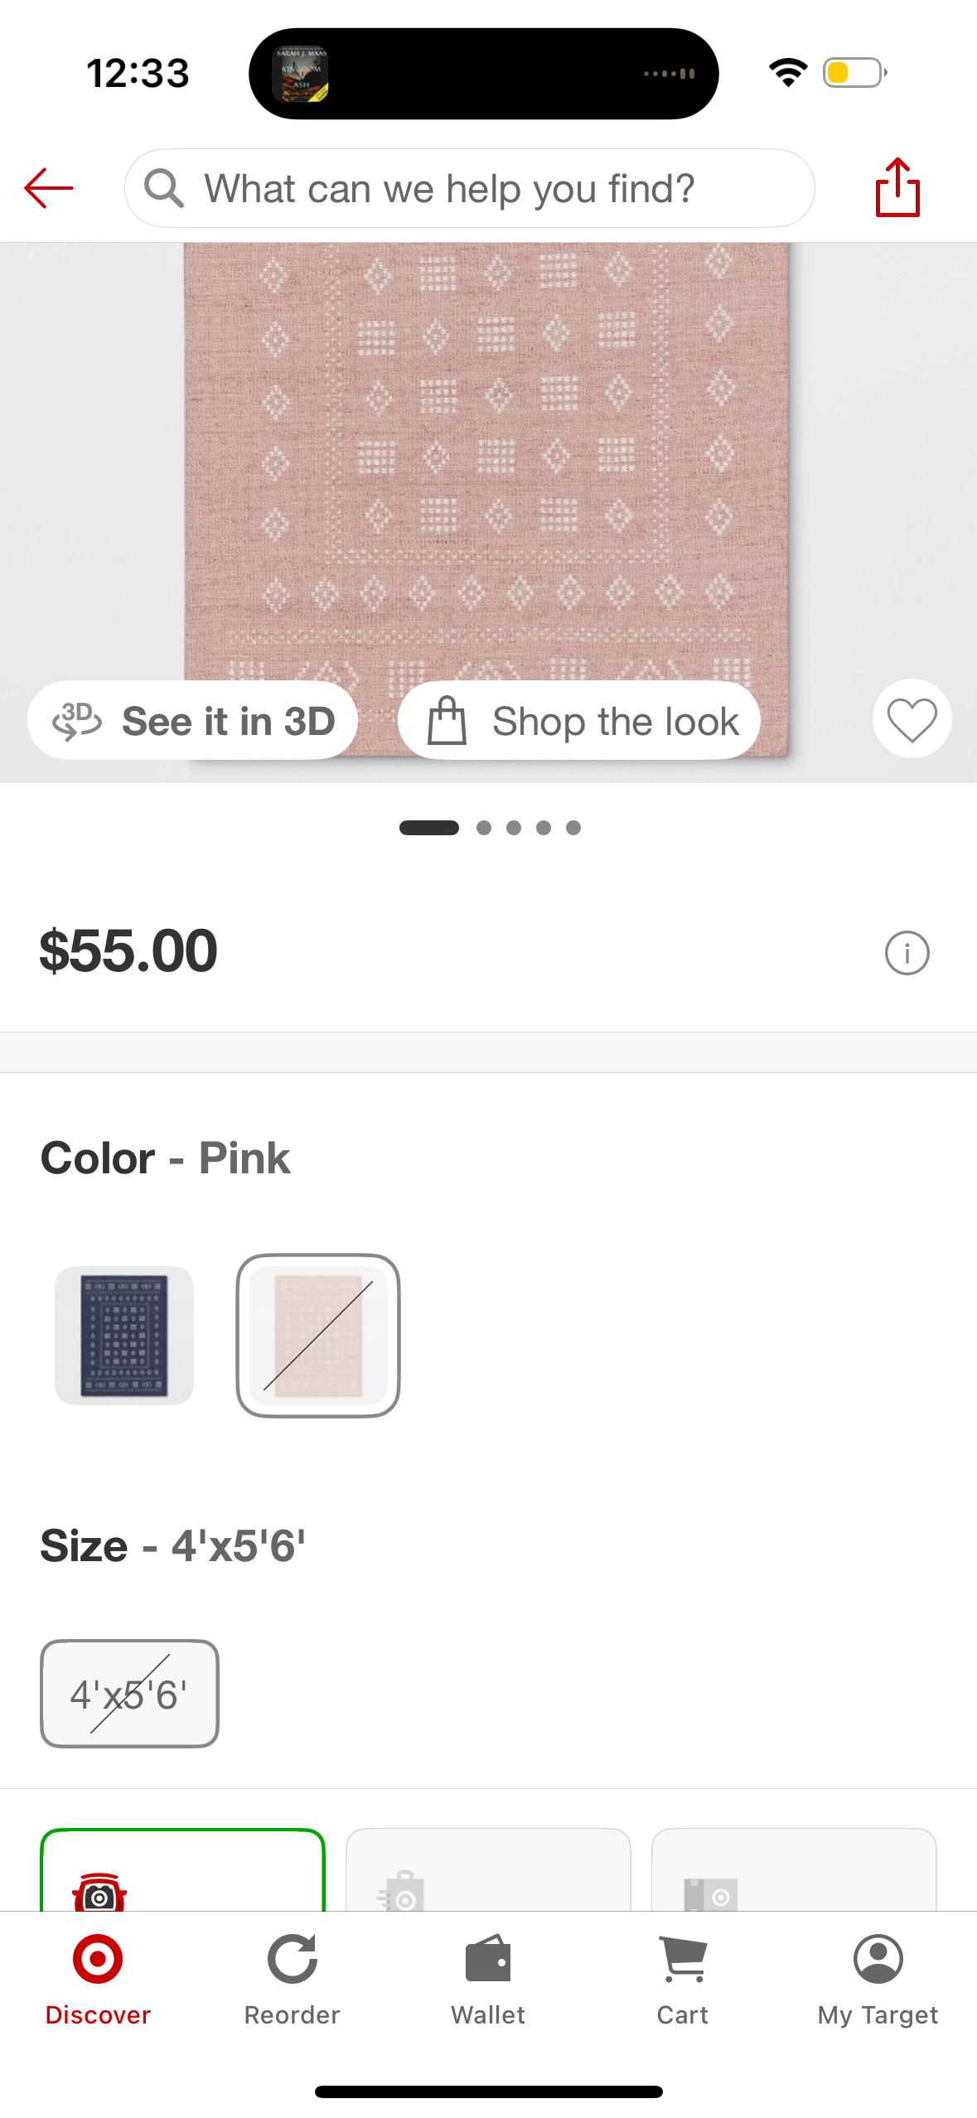This screenshot has width=977, height=2118.
Task: Tap the Shop the look button
Action: pos(579,721)
